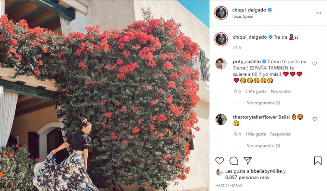
Task: View poty_castillo's avatar
Action: [x=221, y=64]
